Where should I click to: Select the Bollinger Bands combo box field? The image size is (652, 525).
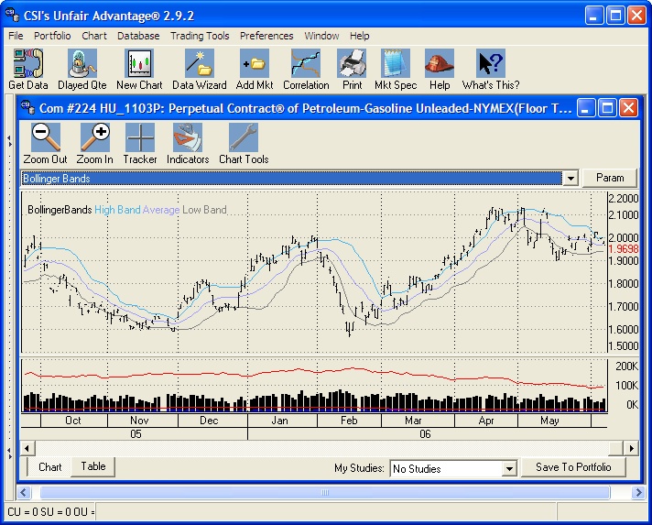(292, 179)
